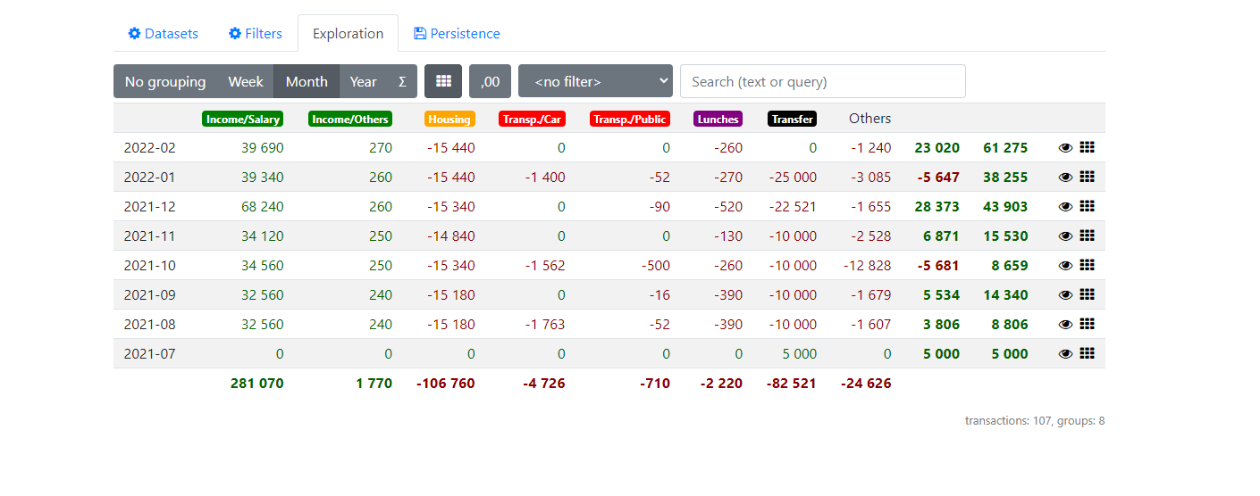This screenshot has height=496, width=1260.
Task: Click the eye icon for 2022-01
Action: [1065, 178]
